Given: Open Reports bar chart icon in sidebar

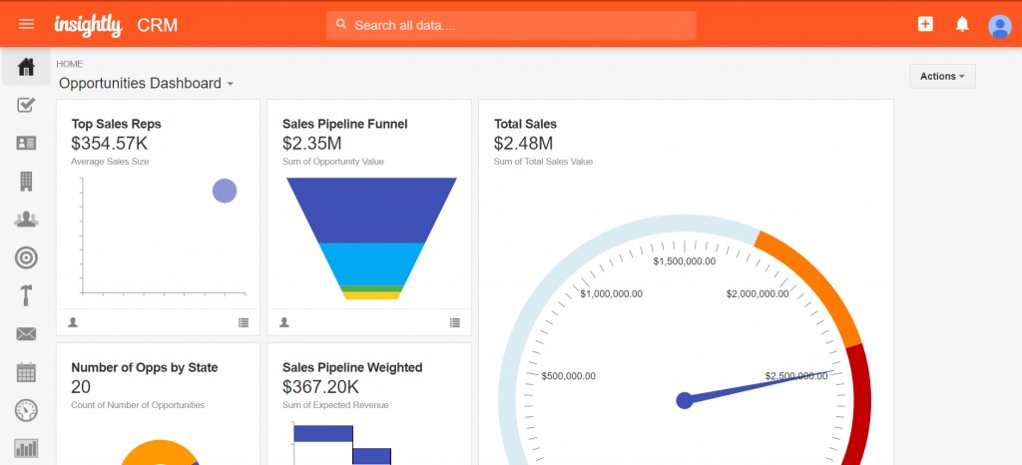Looking at the screenshot, I should [x=26, y=448].
